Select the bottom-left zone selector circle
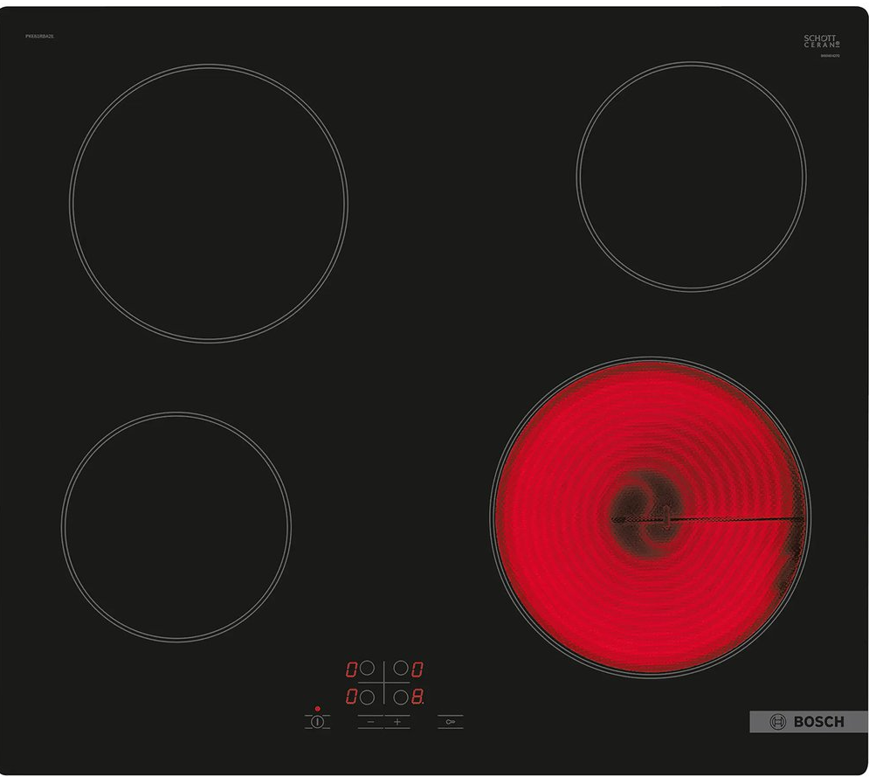The image size is (869, 777). coord(366,697)
